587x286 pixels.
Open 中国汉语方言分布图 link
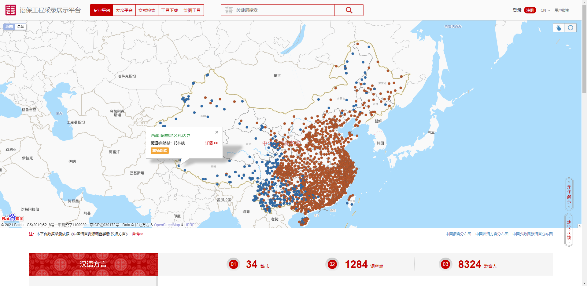pos(492,234)
